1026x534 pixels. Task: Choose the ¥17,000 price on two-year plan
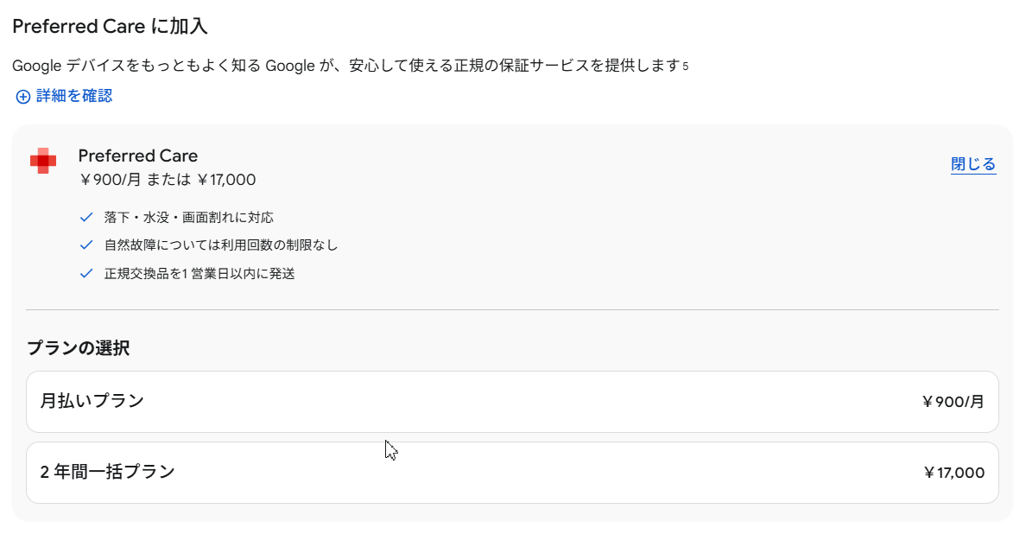pos(954,473)
